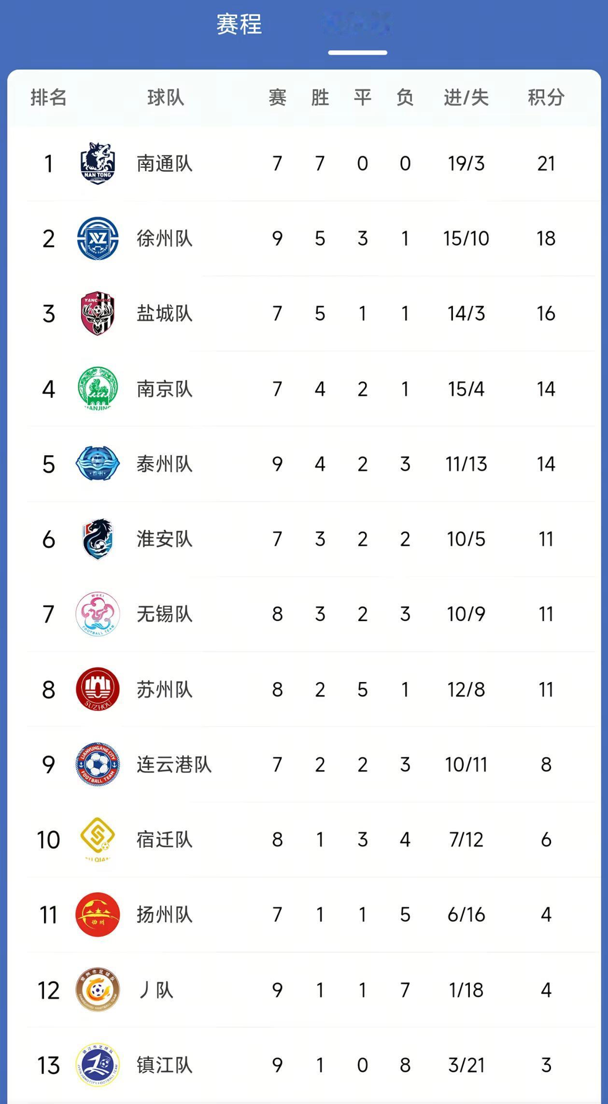Tap the Lianyungang City football badge
Image resolution: width=608 pixels, height=1104 pixels.
pos(98,764)
